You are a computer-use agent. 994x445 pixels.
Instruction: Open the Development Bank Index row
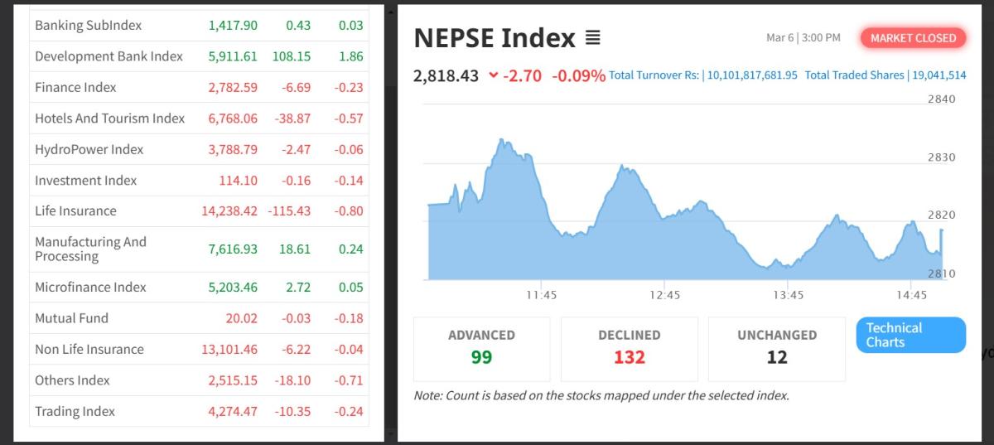(x=109, y=56)
